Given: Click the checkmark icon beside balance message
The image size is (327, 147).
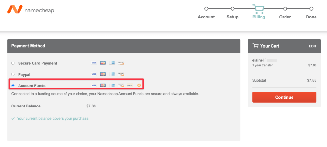Looking at the screenshot, I should point(13,119).
